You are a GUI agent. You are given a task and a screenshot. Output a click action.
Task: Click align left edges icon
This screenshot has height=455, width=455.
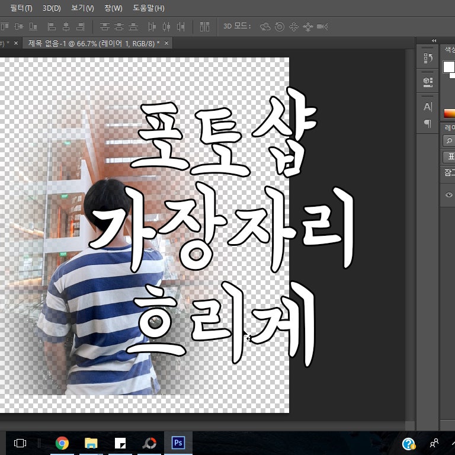(52, 27)
